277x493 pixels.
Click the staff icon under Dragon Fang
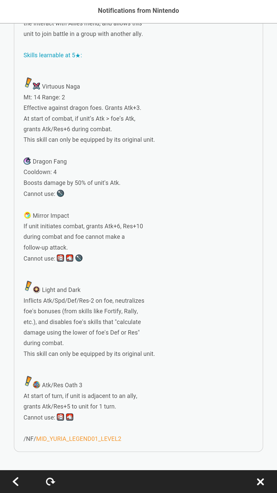tap(61, 193)
